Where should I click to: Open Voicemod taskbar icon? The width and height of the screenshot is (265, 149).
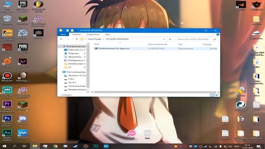point(106,146)
